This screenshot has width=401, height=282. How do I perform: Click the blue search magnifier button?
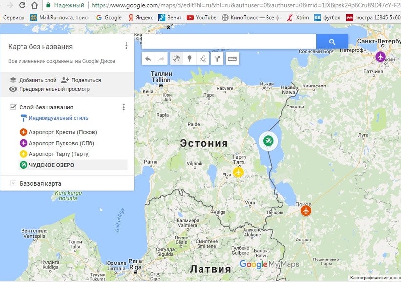coord(332,42)
